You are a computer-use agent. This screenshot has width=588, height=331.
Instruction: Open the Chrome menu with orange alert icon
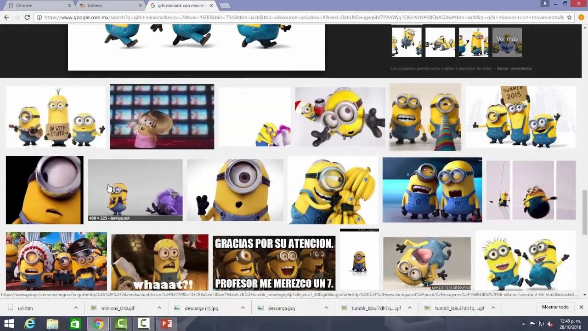580,17
